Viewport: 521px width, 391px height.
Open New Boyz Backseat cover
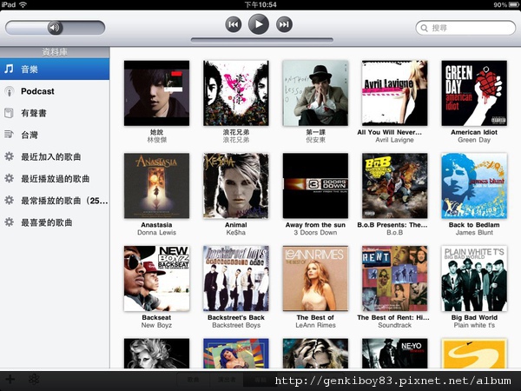156,278
